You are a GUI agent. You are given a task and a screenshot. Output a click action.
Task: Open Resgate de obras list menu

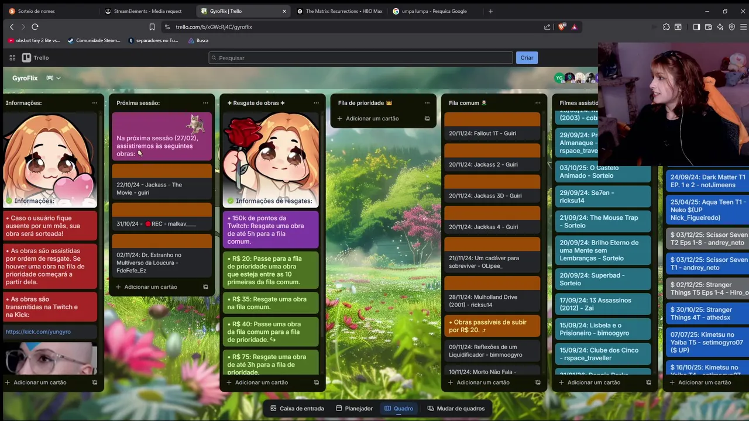316,103
